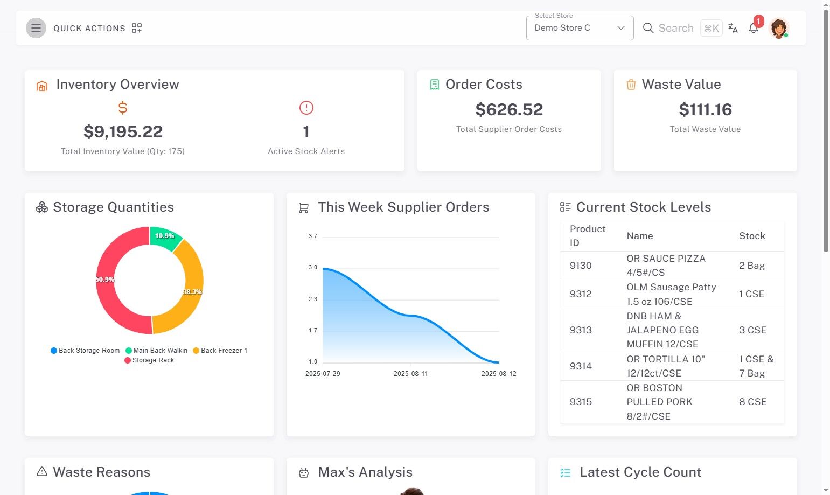Click the $626.52 order costs value

pyautogui.click(x=509, y=109)
